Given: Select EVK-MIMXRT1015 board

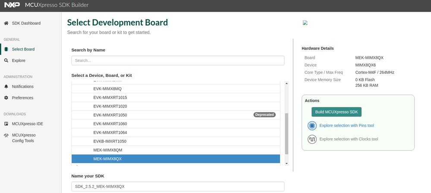Looking at the screenshot, I should click(176, 98).
